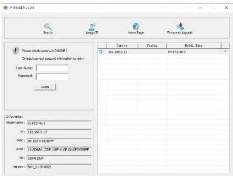Click the Login button

coord(45,87)
